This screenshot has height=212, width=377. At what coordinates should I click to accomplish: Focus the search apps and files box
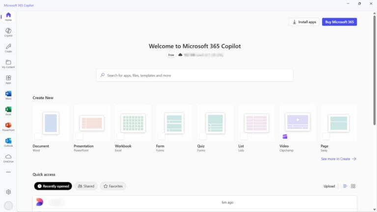tap(195, 75)
